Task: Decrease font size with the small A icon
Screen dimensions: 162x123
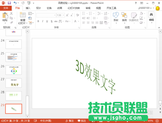Action: click(x=72, y=15)
